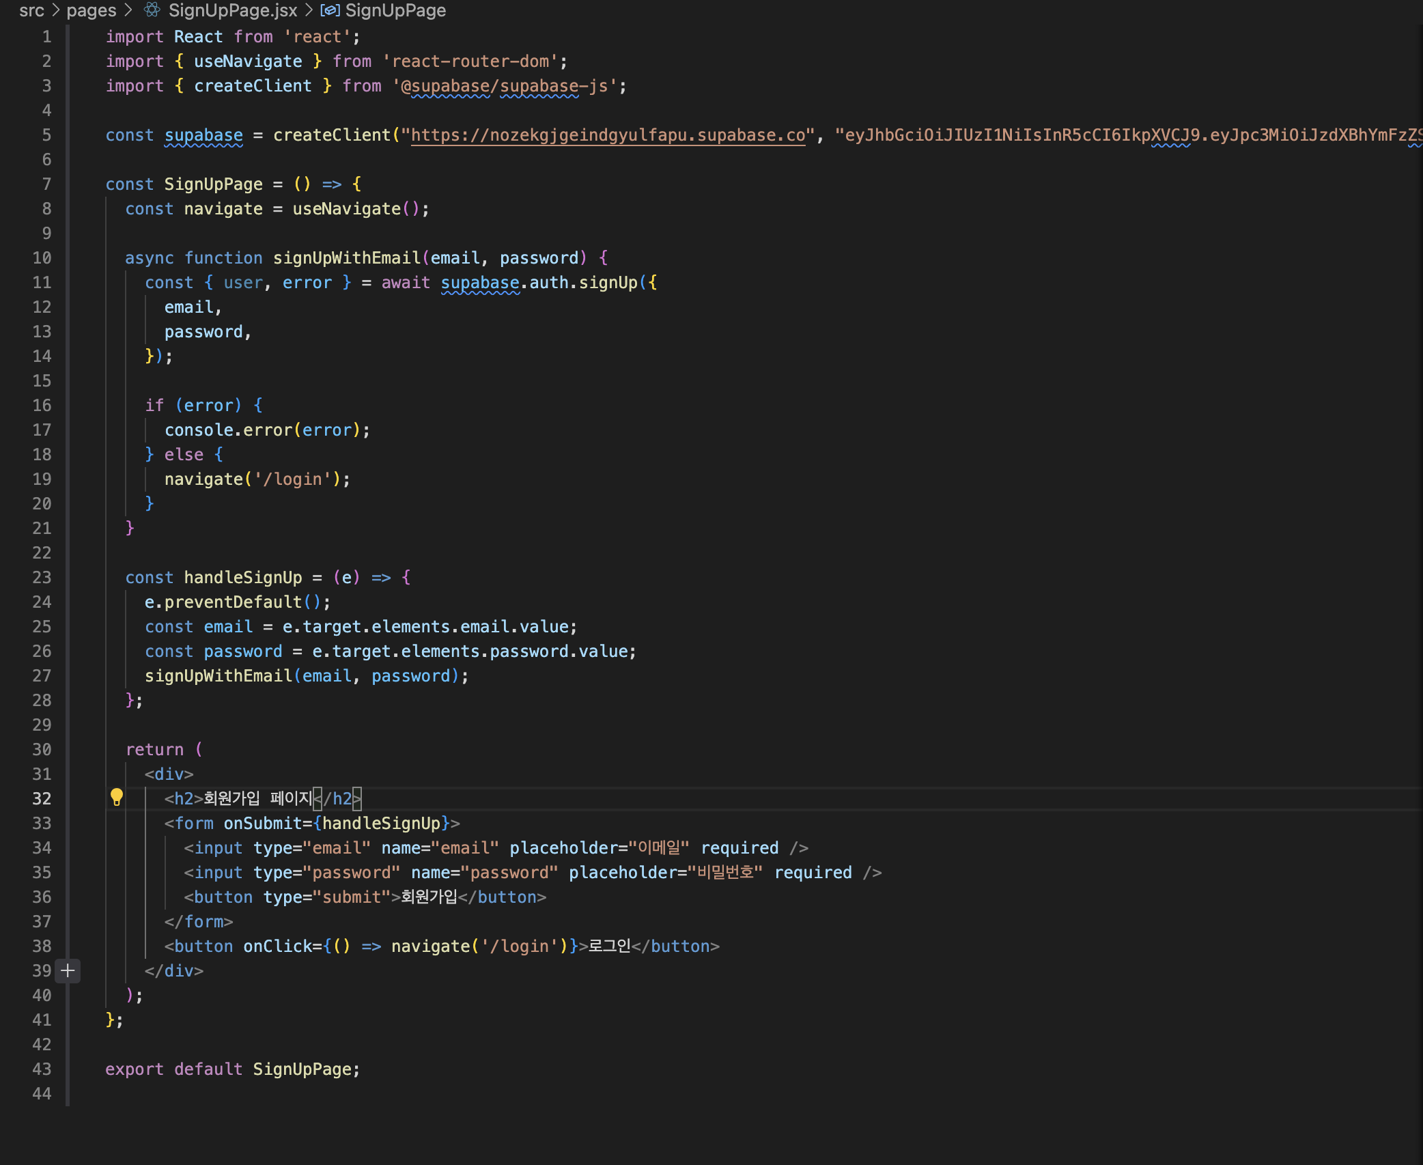Select line number 7 in the gutter
This screenshot has height=1165, width=1423.
click(46, 184)
